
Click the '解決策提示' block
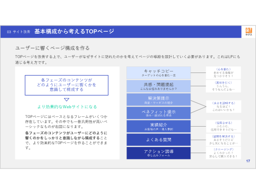(159, 100)
